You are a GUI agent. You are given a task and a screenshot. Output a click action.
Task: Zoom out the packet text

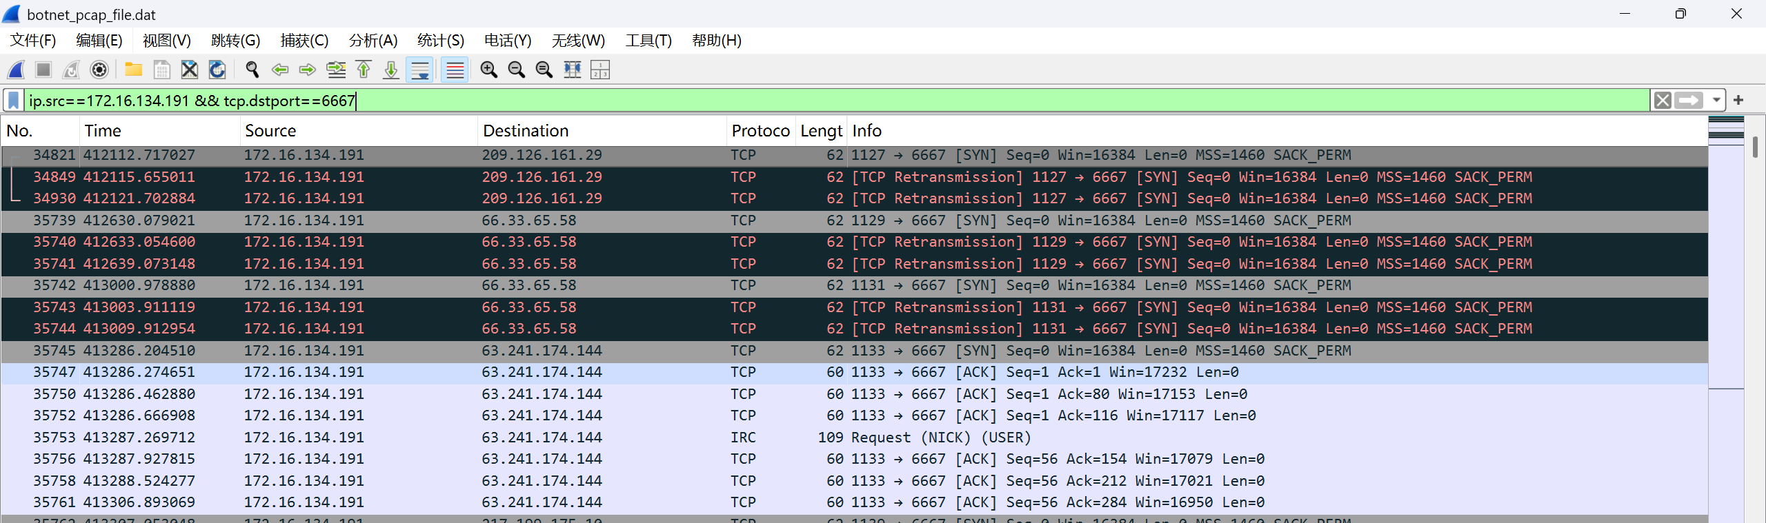coord(517,70)
